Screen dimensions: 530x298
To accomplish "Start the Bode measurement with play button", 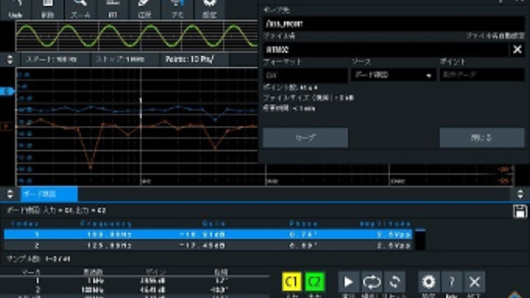I will point(349,282).
